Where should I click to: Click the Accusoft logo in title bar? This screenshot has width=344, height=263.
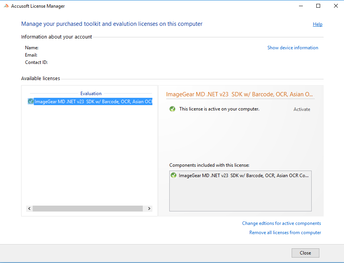pyautogui.click(x=6, y=6)
